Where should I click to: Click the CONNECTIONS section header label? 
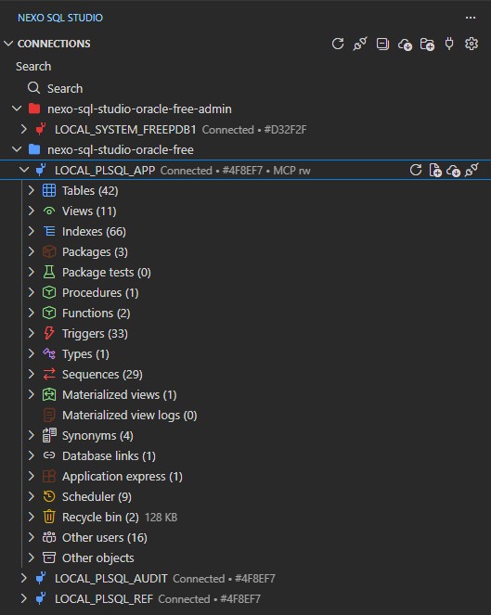pos(54,44)
